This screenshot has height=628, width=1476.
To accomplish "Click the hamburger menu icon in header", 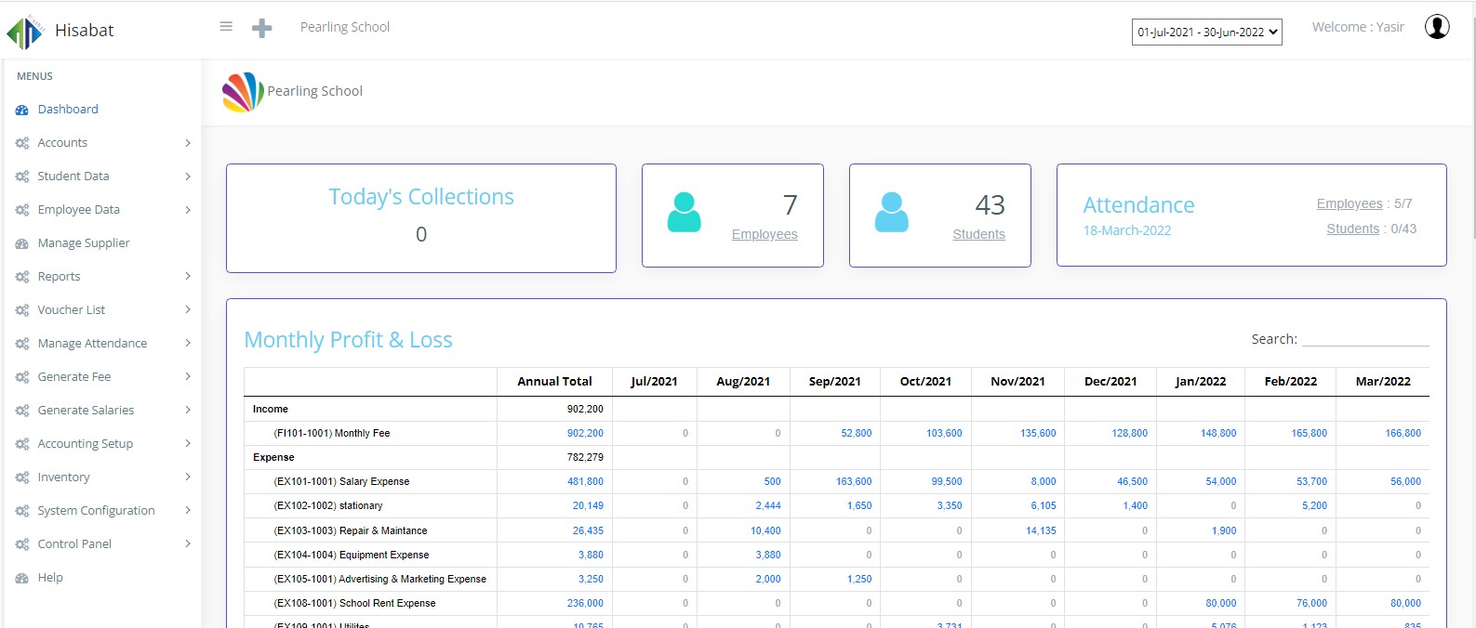I will (226, 27).
